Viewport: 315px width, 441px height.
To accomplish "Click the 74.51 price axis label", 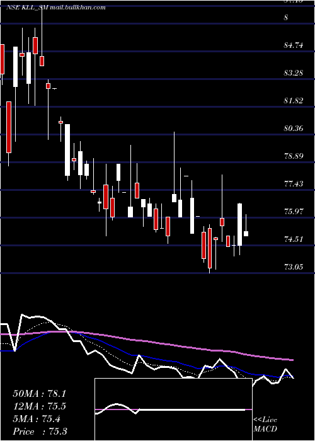I will pos(294,239).
